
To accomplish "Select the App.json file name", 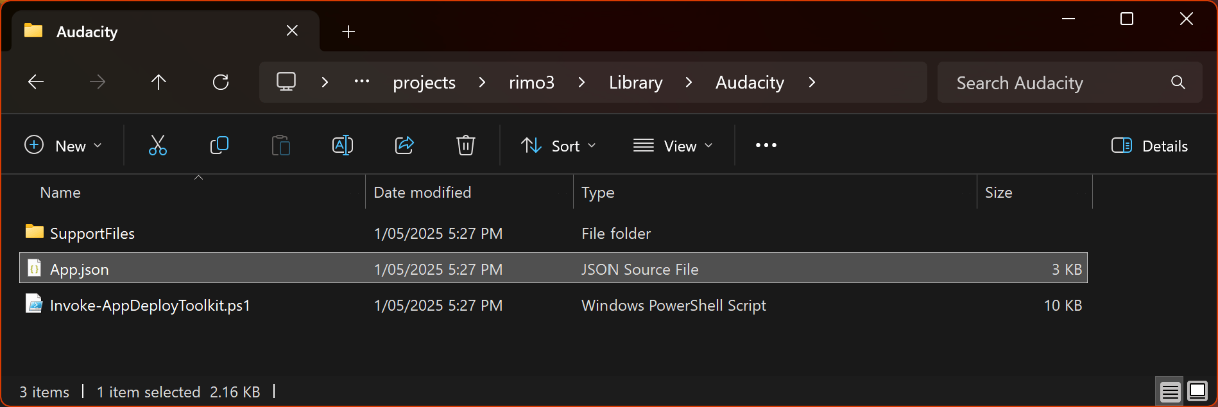I will point(80,270).
